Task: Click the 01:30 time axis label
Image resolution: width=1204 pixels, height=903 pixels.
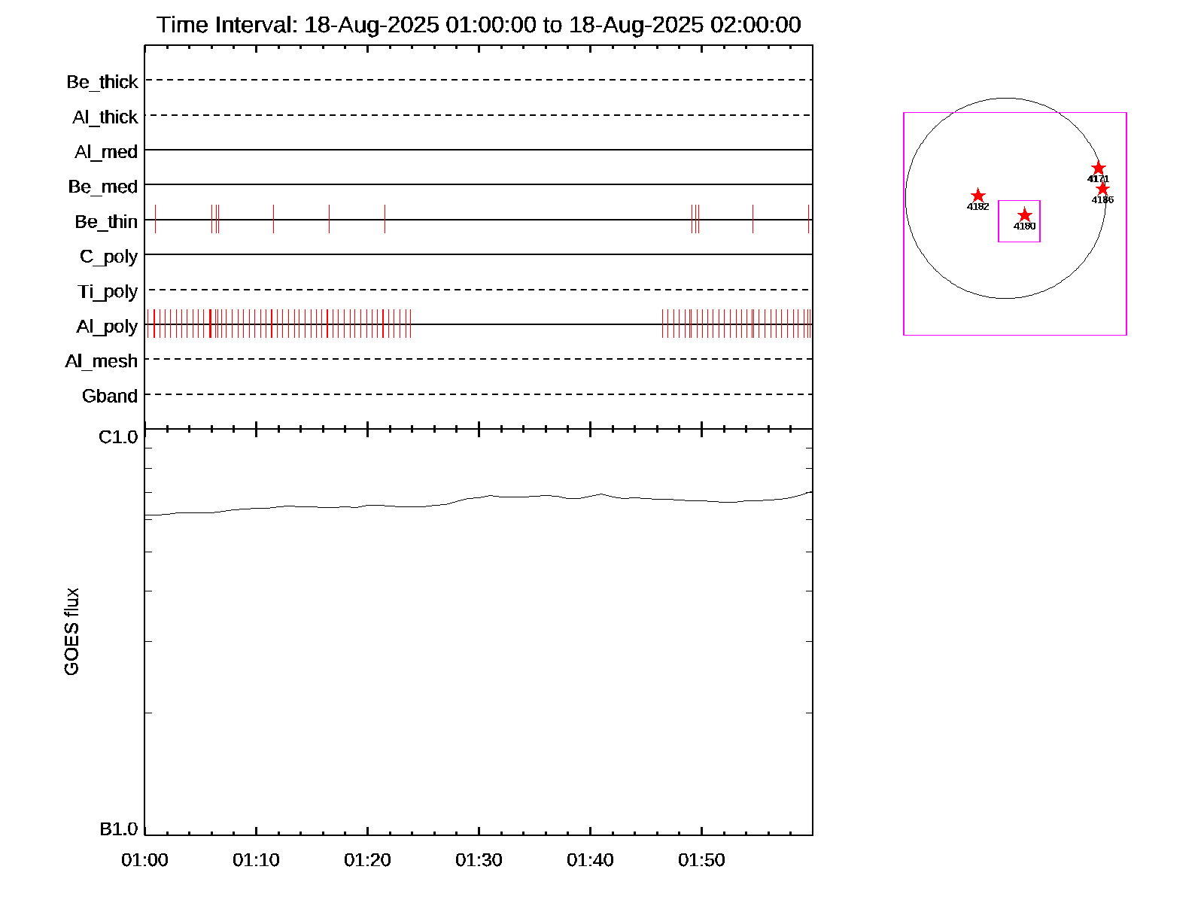Action: (x=479, y=860)
